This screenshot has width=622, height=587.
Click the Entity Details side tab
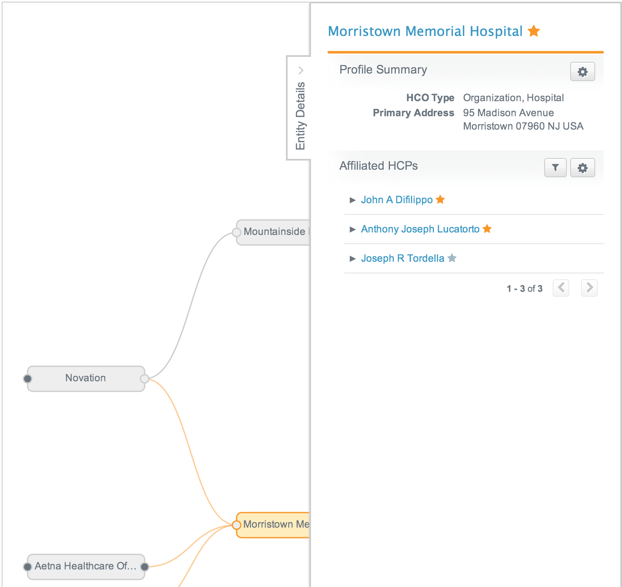pos(300,116)
